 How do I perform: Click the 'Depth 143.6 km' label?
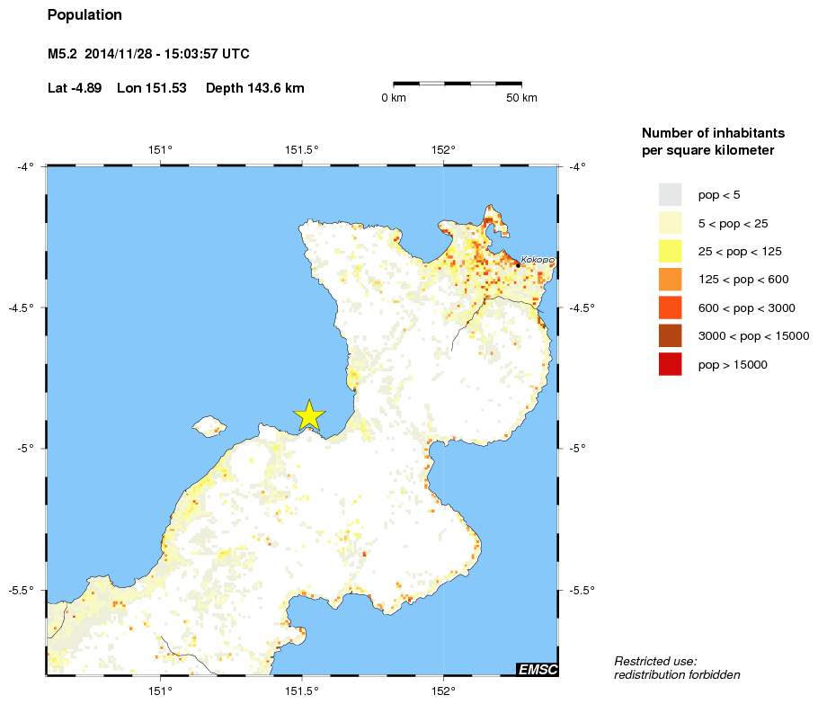point(254,88)
